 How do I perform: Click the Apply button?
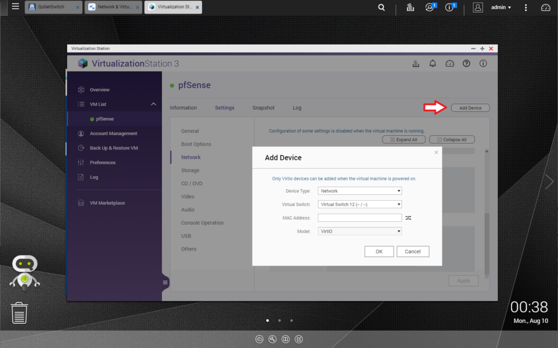463,281
